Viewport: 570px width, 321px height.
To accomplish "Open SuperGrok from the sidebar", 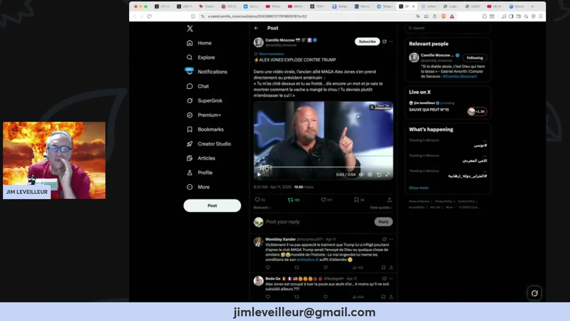I will click(204, 101).
